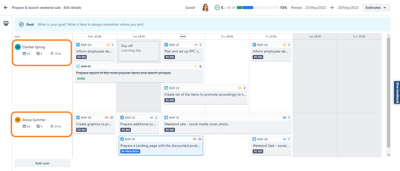Open the Give feedback side tab
The image size is (400, 171).
[x=397, y=93]
